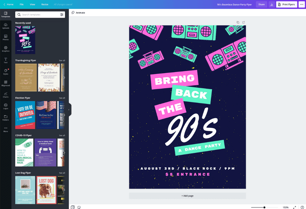Collapse the templates side panel
The image size is (306, 209).
(x=69, y=110)
